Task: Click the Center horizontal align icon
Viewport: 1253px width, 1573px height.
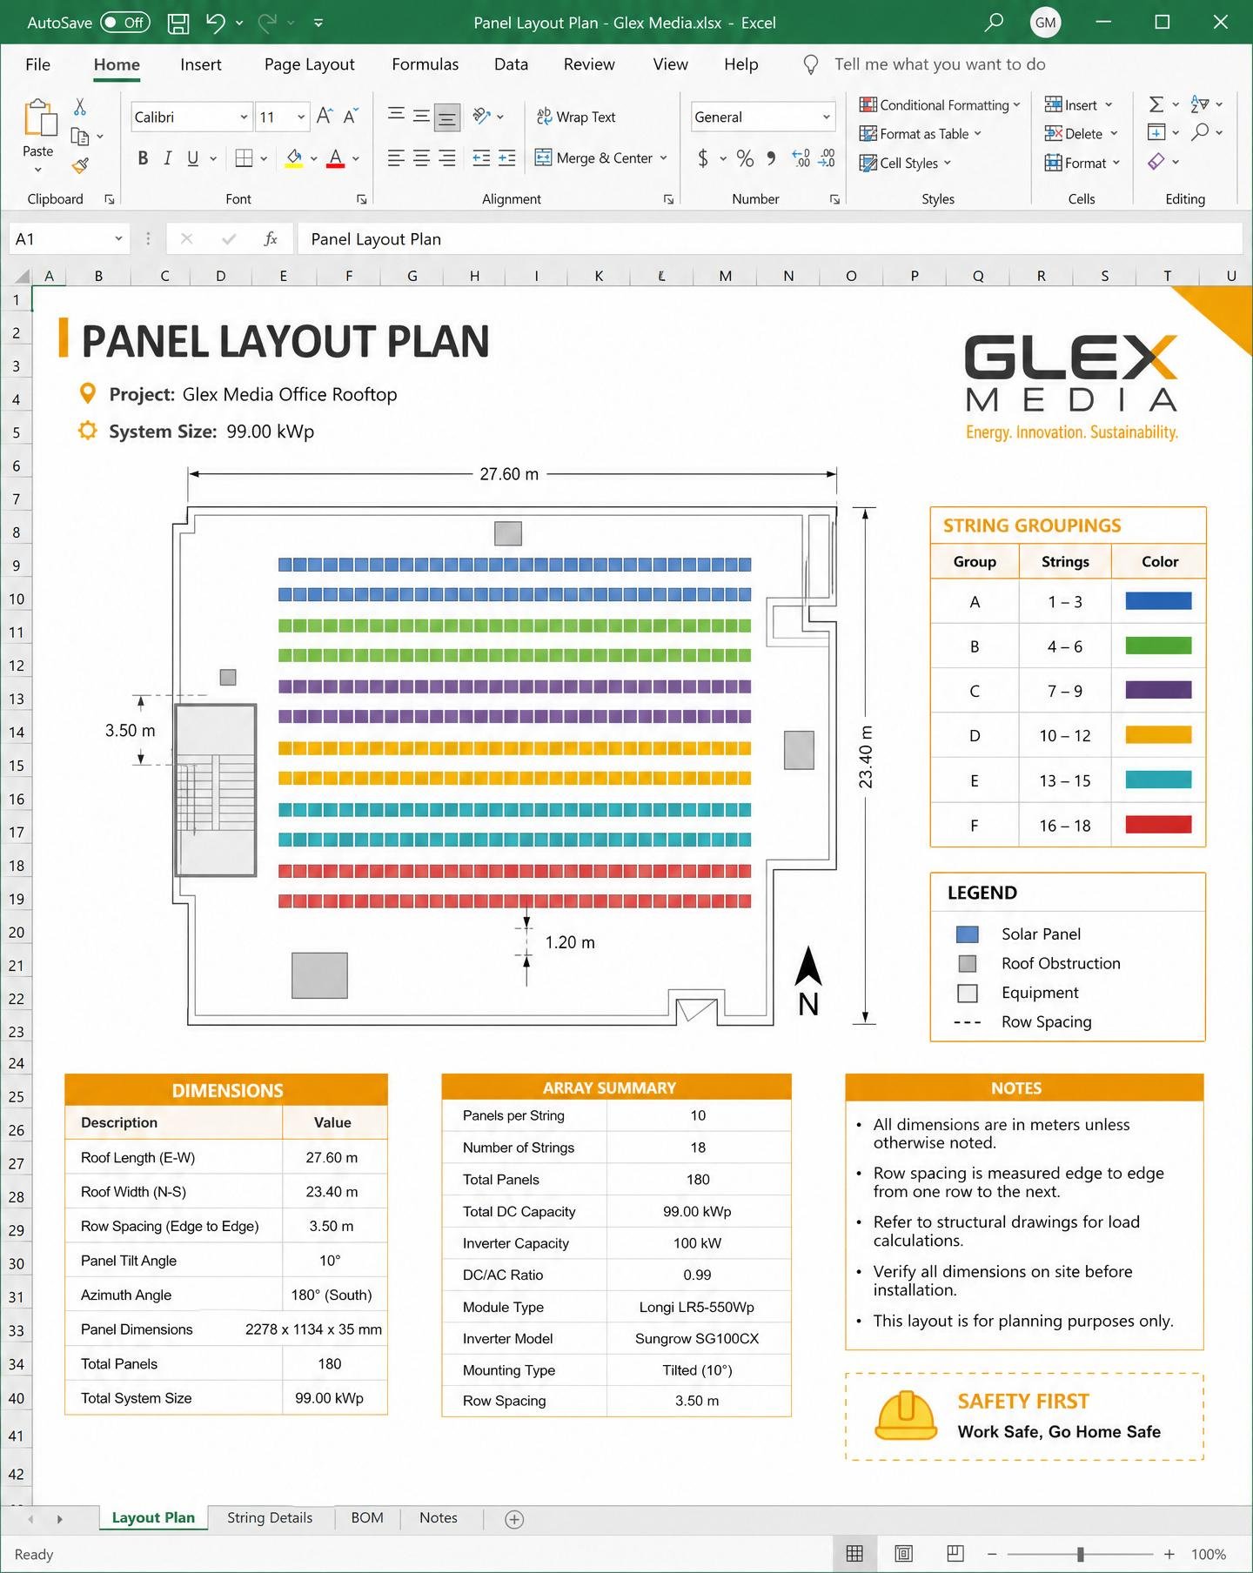Action: 421,158
